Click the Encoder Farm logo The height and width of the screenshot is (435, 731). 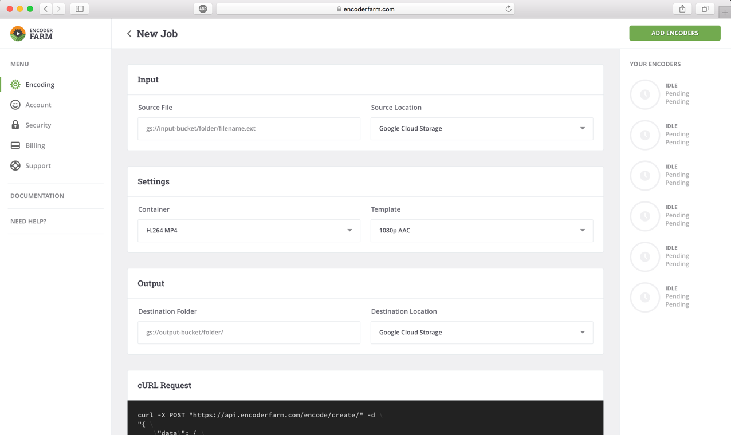click(x=32, y=34)
